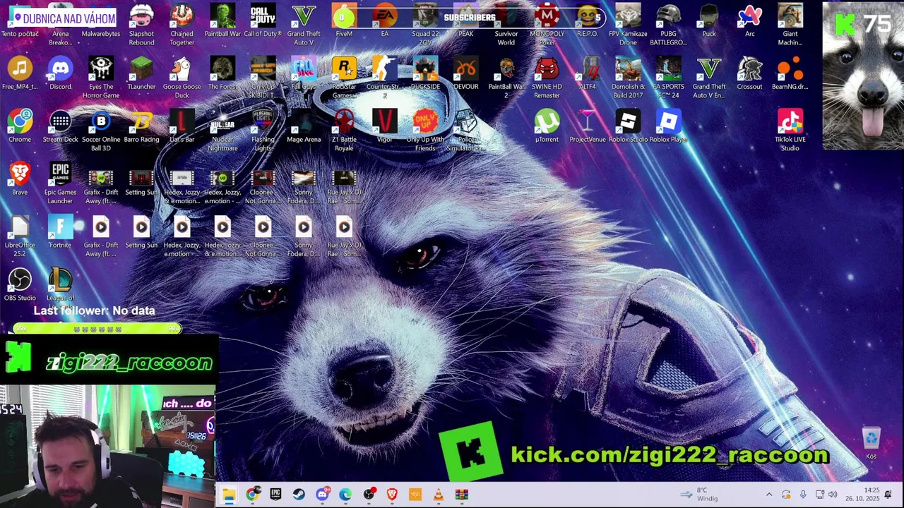Open WinRAR from the taskbar
This screenshot has width=904, height=508.
(x=461, y=495)
